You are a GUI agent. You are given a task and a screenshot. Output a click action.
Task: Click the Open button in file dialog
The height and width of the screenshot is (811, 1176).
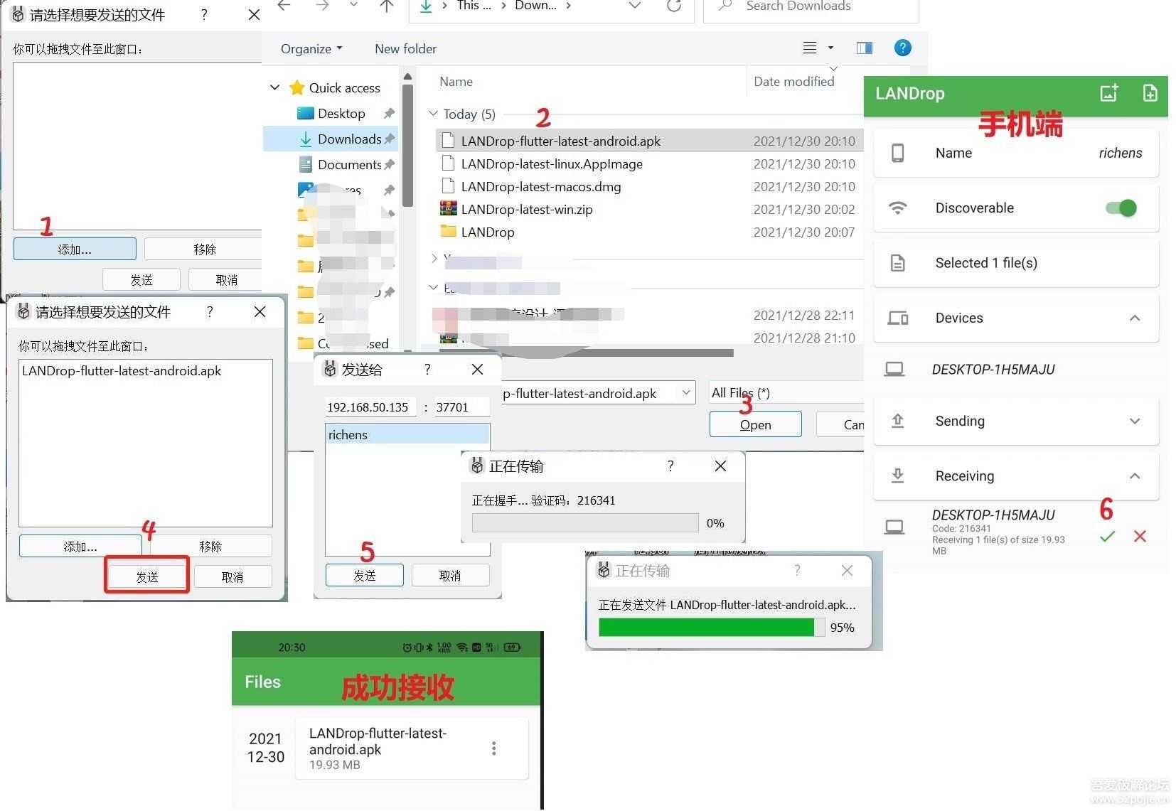(x=755, y=424)
